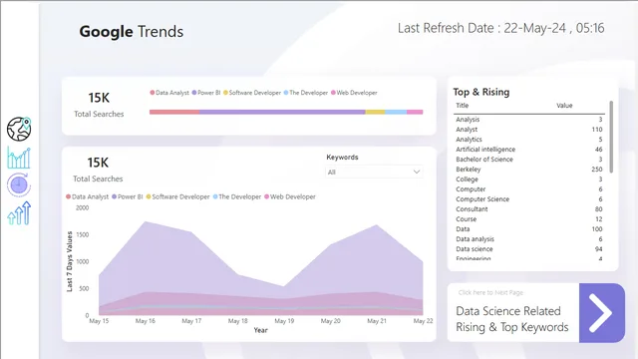Viewport: 638px width, 359px height.
Task: Click Data Analyst legend above area chart
Action: pos(87,196)
